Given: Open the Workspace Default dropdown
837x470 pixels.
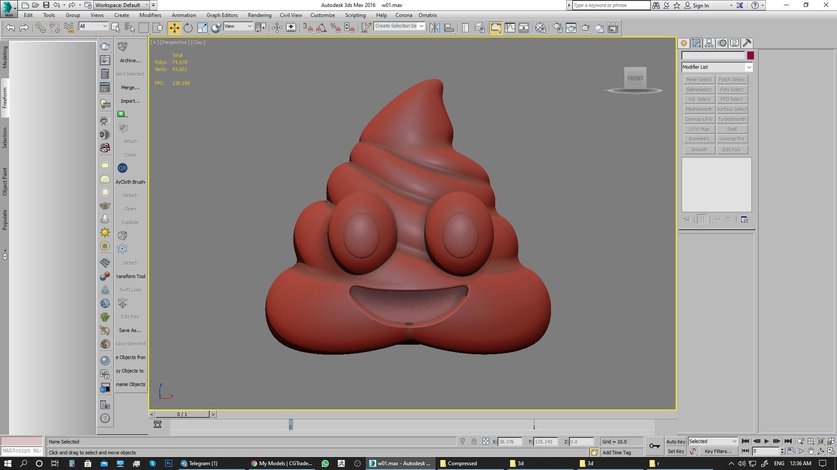Looking at the screenshot, I should (122, 5).
